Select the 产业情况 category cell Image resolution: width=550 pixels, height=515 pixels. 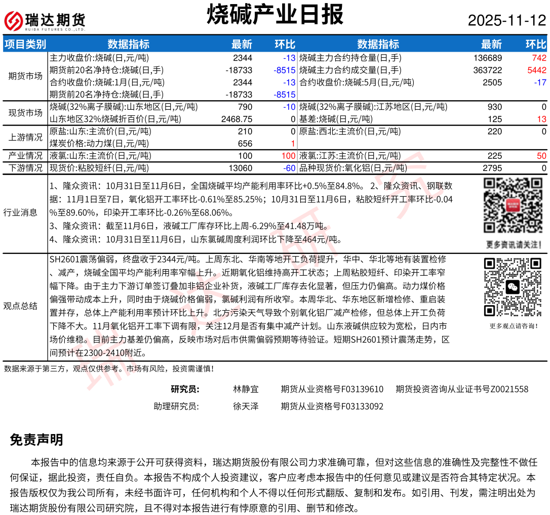click(x=25, y=155)
